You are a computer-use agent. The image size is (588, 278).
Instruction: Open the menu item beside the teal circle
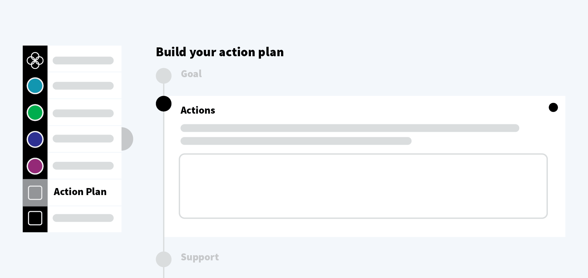click(85, 86)
